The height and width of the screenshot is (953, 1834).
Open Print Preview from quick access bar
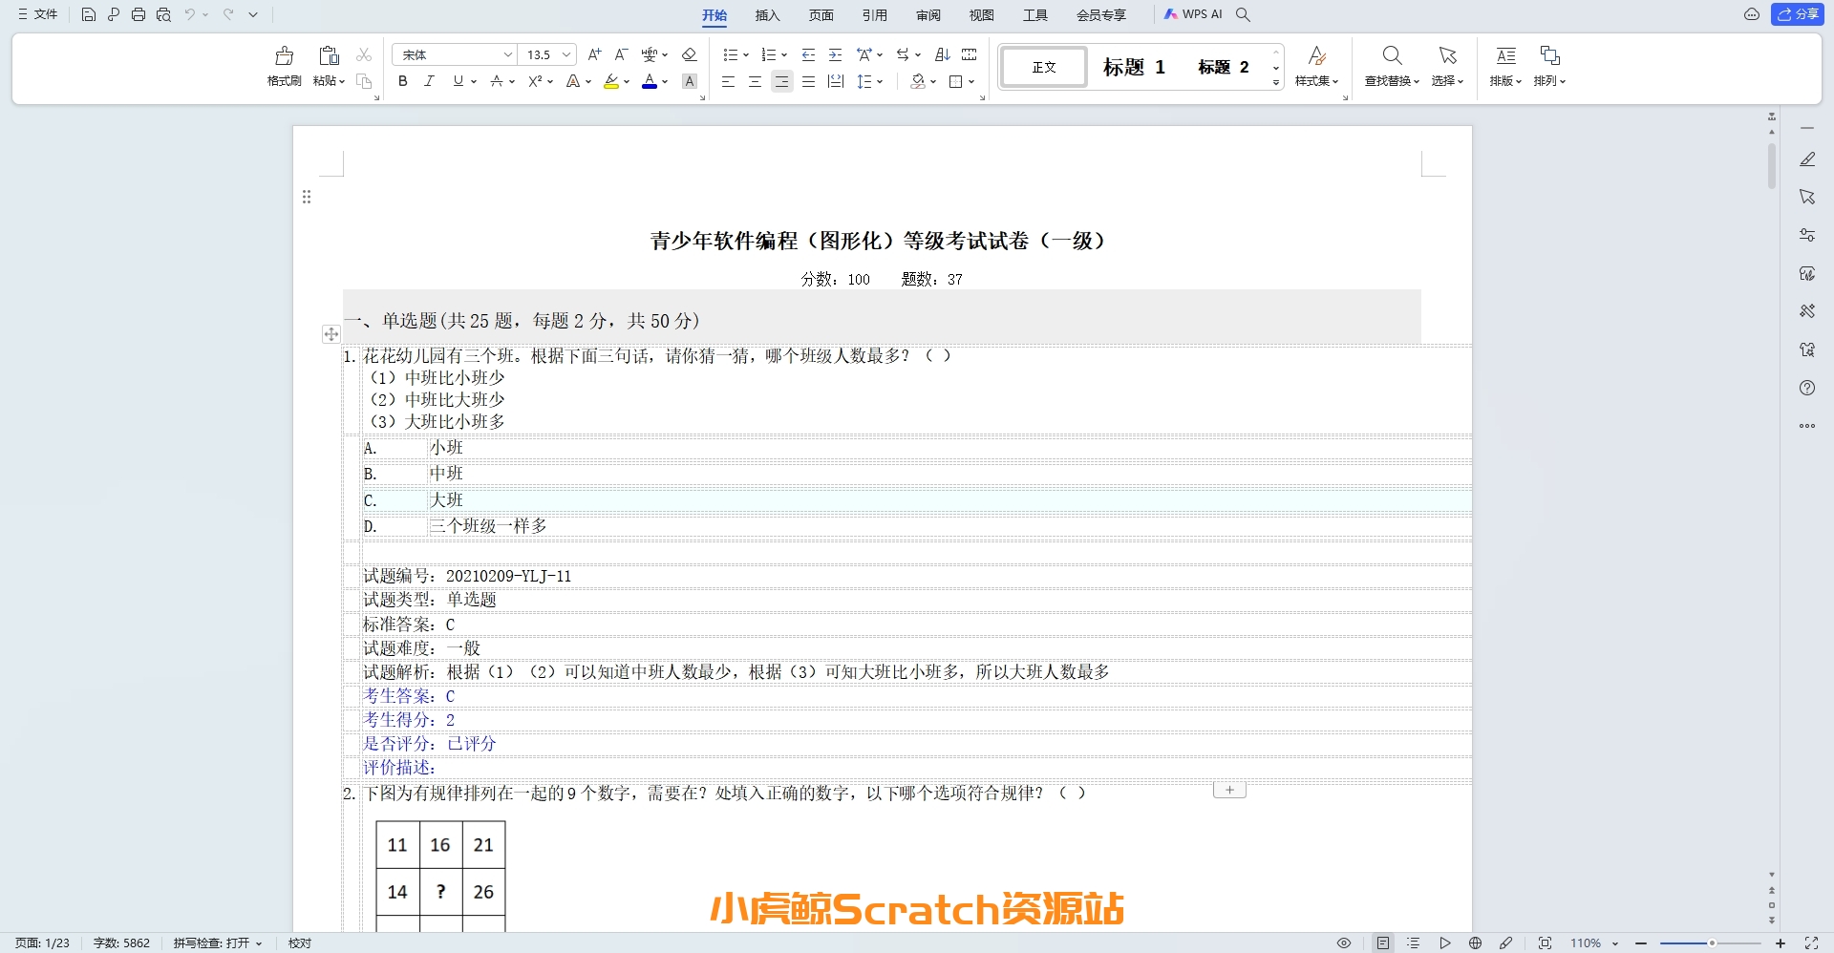click(x=163, y=14)
